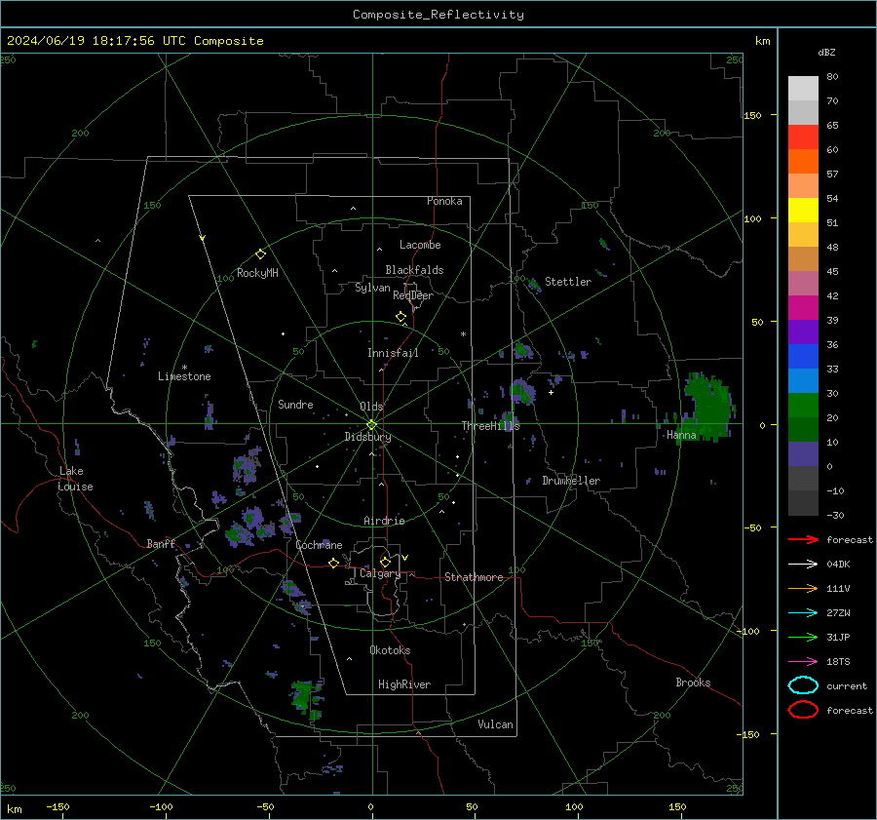Click the Airdrie label
This screenshot has width=877, height=820.
pyautogui.click(x=384, y=521)
